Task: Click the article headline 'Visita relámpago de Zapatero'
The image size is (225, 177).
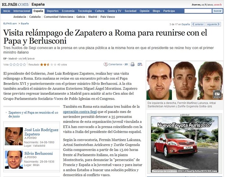Action: pos(105,37)
